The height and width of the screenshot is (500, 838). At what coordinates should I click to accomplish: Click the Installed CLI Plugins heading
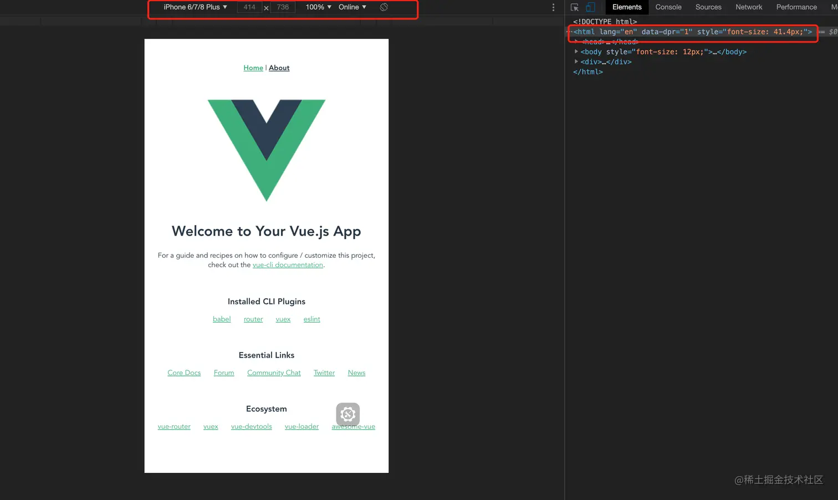267,302
